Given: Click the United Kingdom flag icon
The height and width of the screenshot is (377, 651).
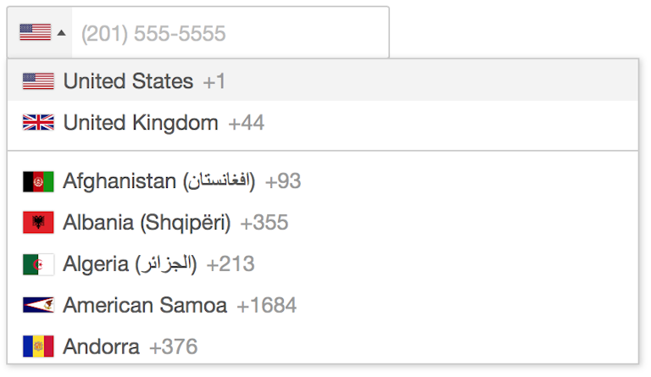Looking at the screenshot, I should tap(38, 123).
